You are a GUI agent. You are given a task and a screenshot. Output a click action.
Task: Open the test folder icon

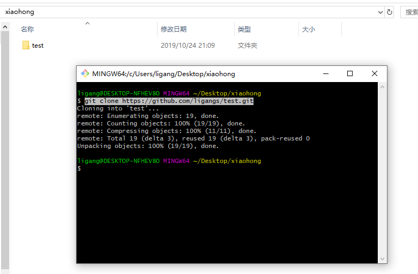pyautogui.click(x=26, y=45)
